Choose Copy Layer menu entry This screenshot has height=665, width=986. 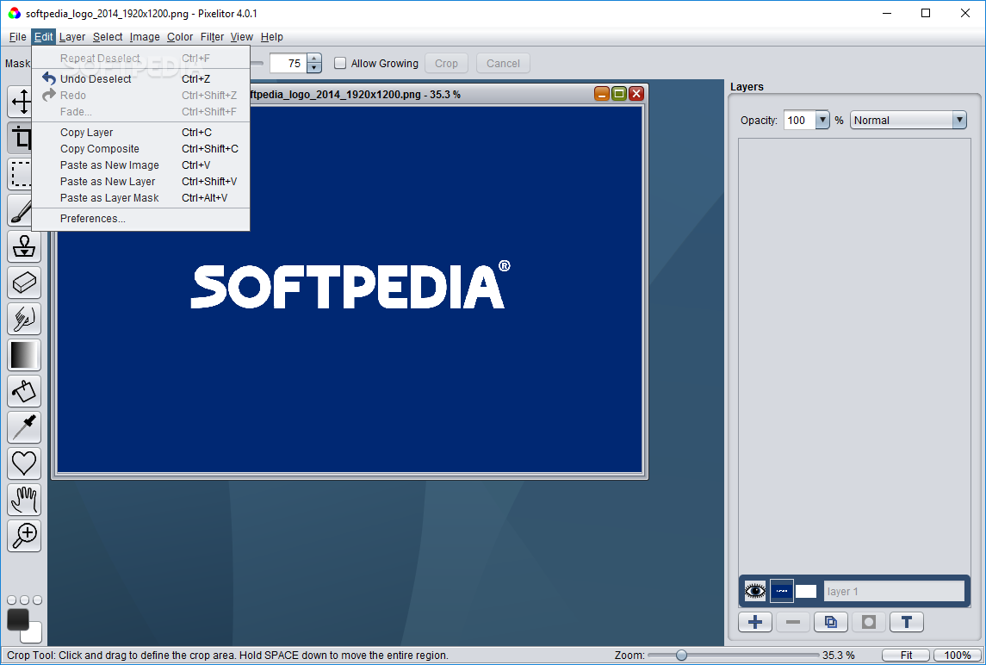point(141,132)
